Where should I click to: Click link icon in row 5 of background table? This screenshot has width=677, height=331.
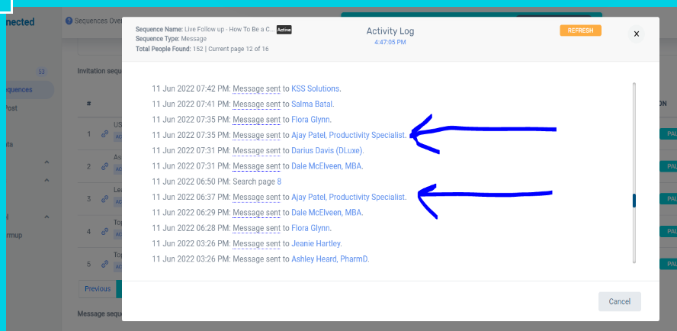pos(104,264)
